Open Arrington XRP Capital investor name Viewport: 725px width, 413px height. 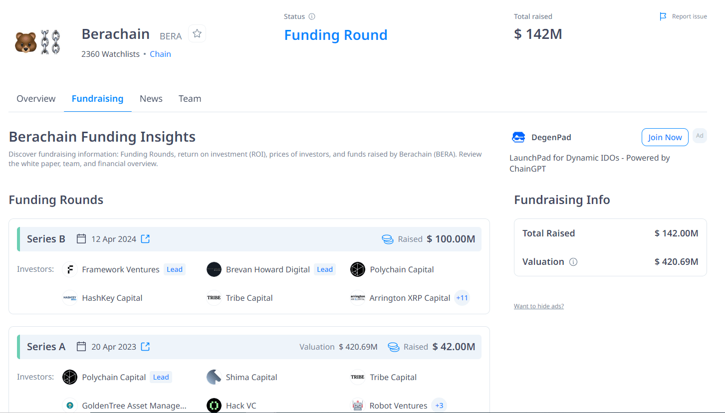tap(410, 298)
